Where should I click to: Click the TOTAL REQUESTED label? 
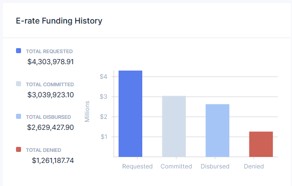50,52
